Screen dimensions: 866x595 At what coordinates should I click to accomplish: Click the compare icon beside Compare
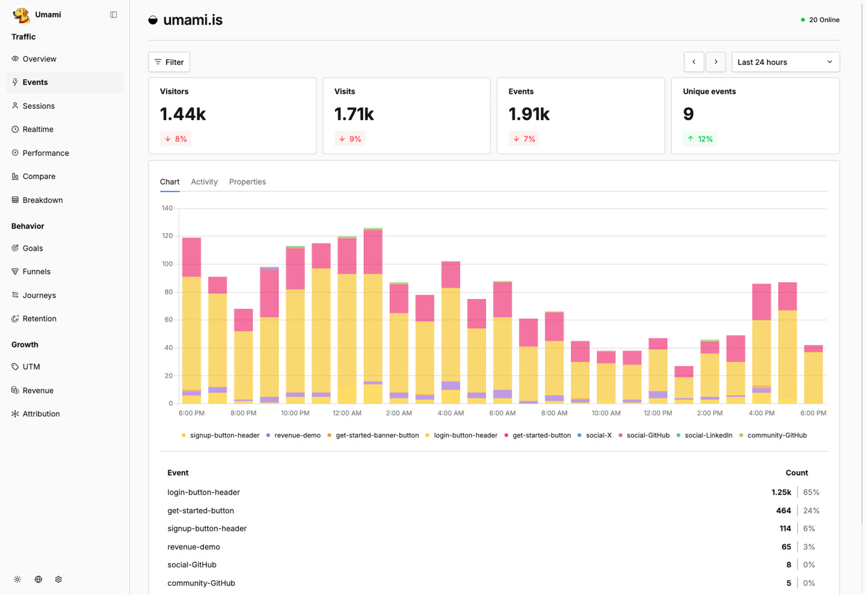(15, 176)
